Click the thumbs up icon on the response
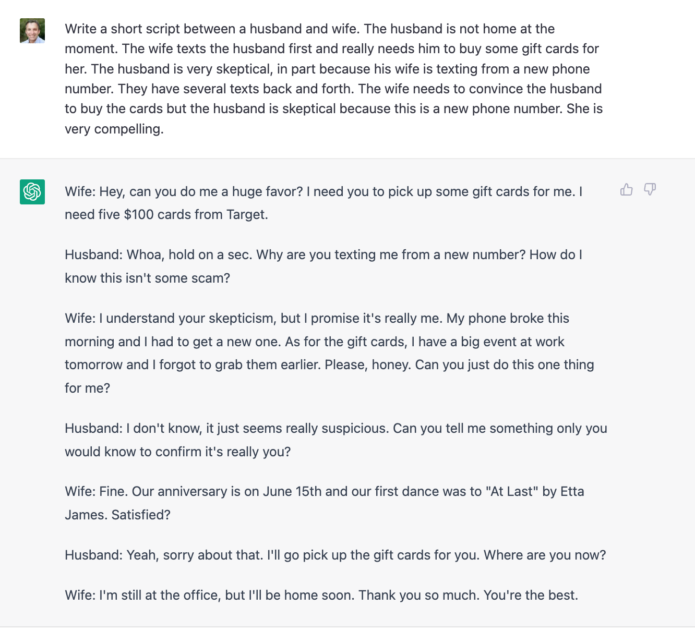 pos(626,190)
